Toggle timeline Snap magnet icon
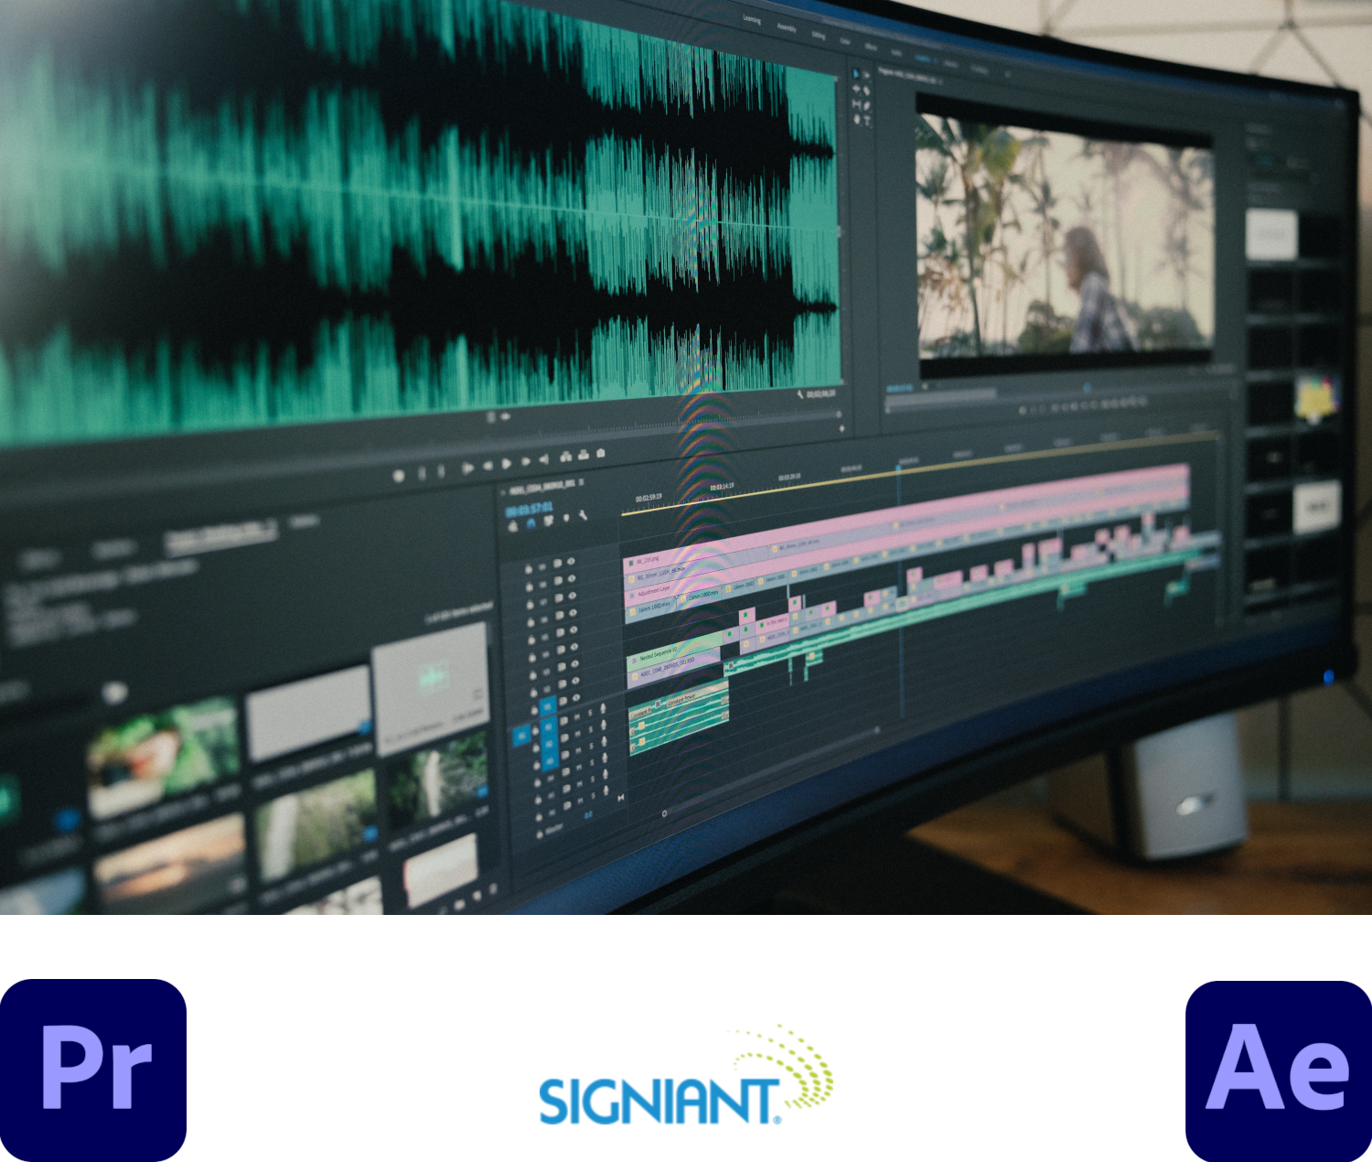1372x1162 pixels. [x=531, y=523]
